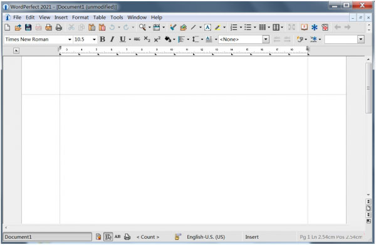Open the Help menu
This screenshot has width=376, height=245.
(157, 18)
